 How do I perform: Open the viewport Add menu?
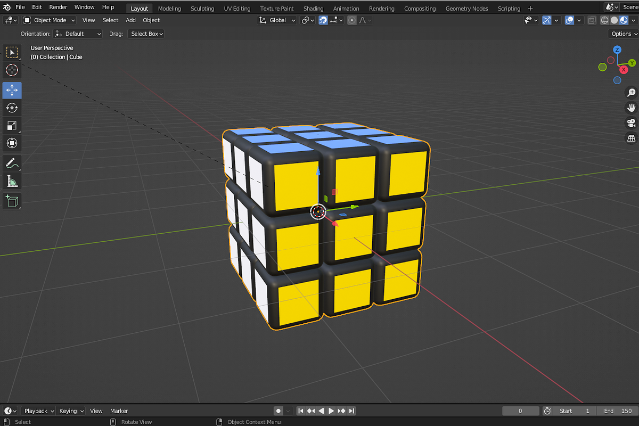[x=130, y=20]
